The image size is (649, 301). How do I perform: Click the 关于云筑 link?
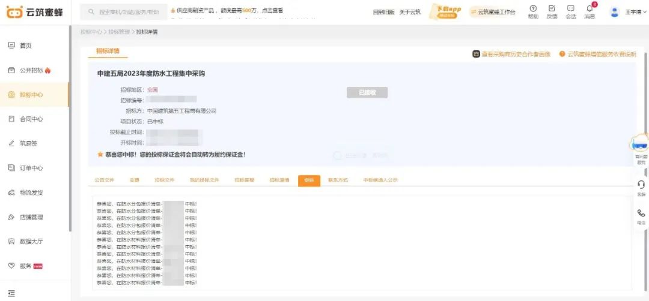410,12
